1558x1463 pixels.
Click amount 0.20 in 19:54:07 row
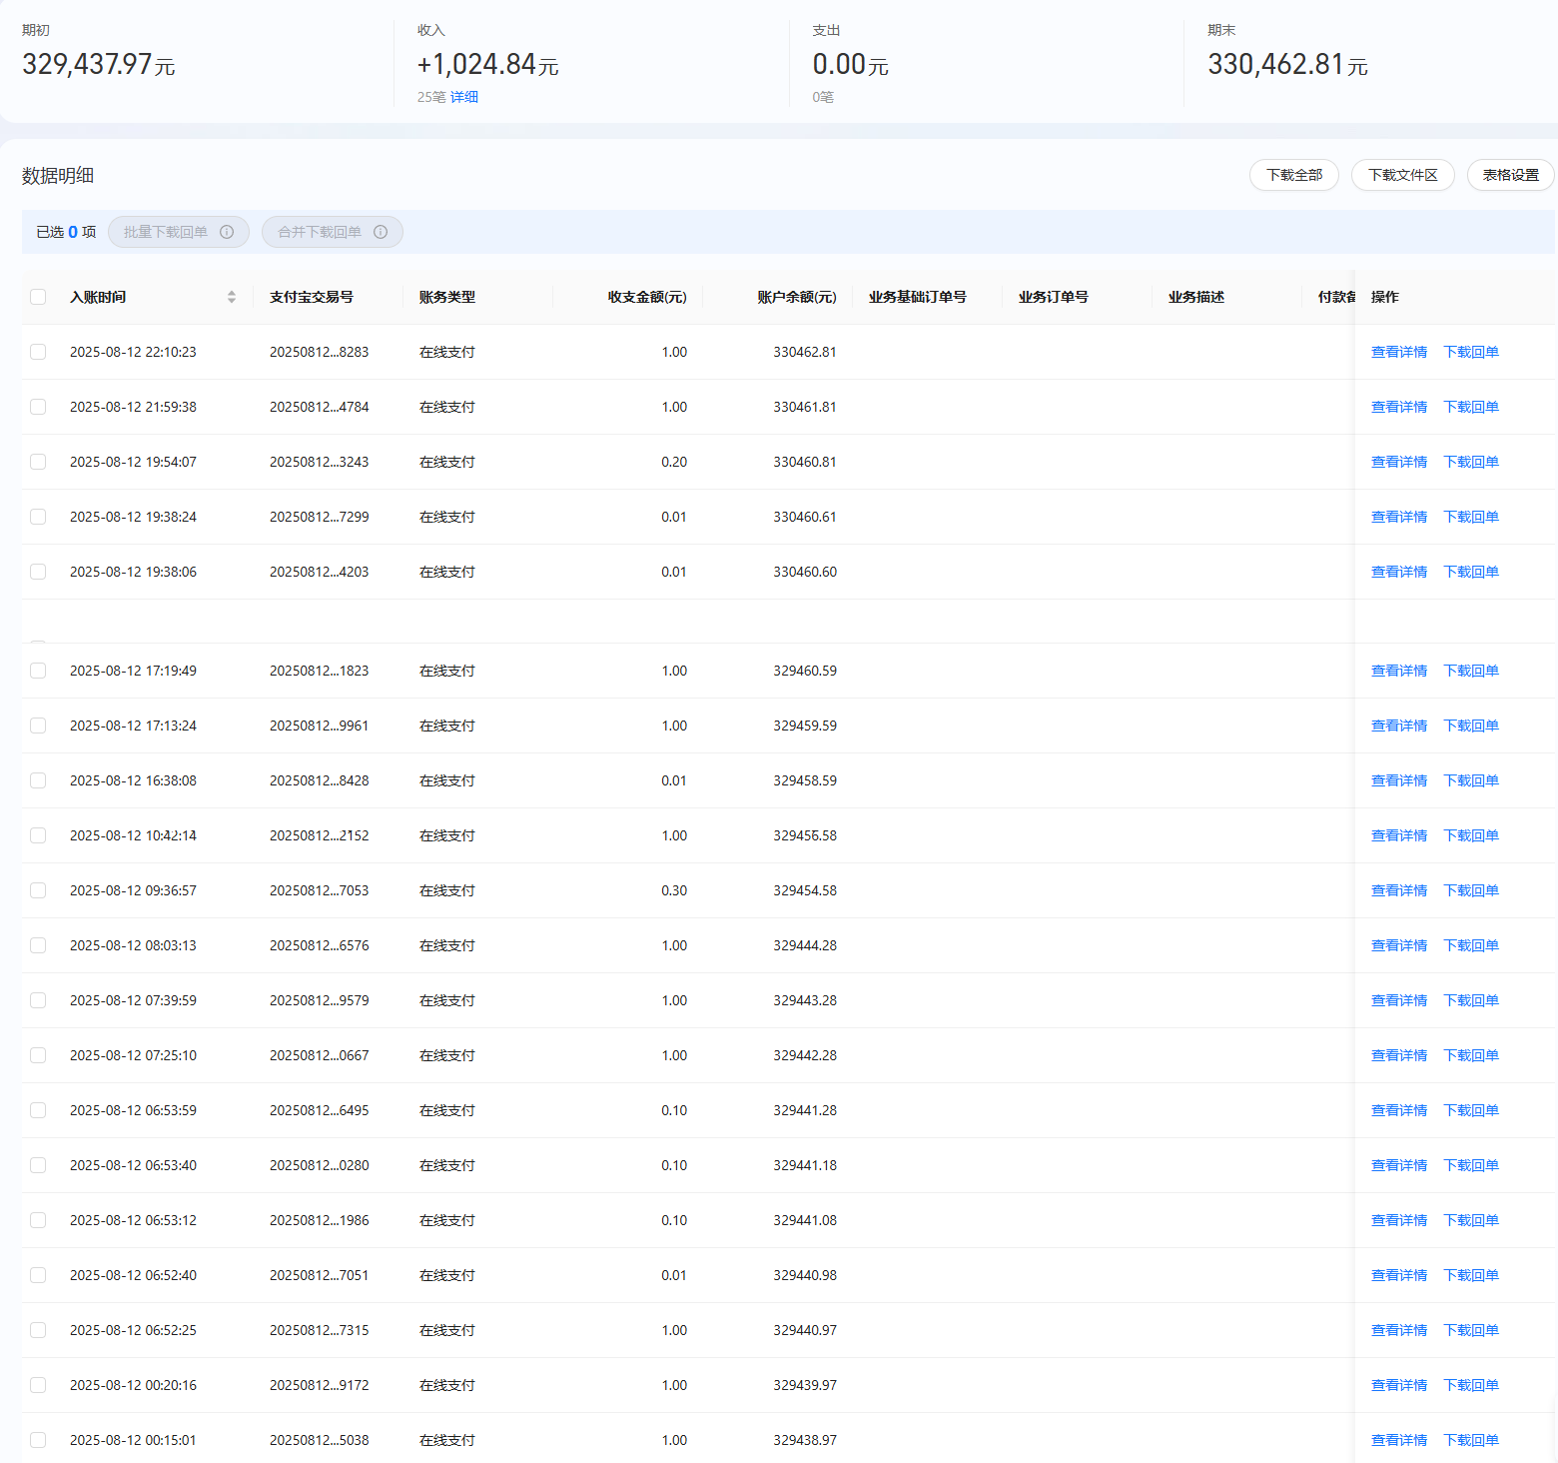coord(674,462)
